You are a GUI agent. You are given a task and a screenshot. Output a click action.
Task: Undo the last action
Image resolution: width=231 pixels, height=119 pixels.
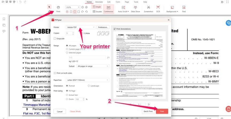pos(20,2)
